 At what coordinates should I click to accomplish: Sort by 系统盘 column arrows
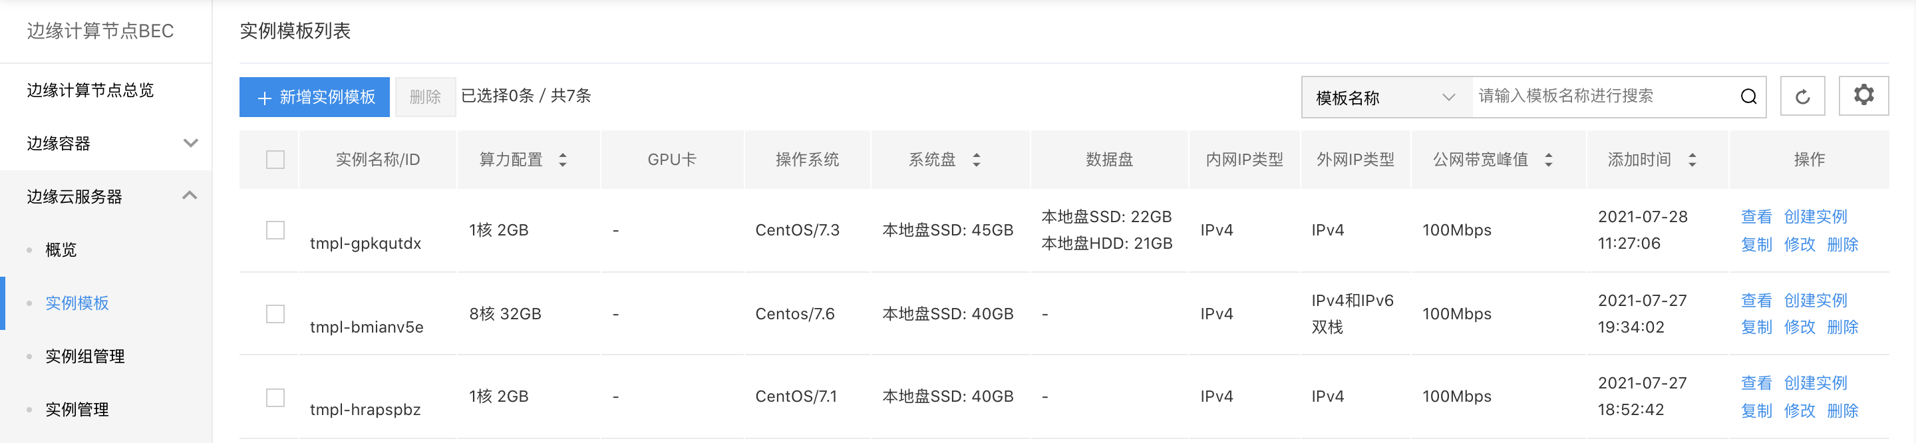point(977,160)
